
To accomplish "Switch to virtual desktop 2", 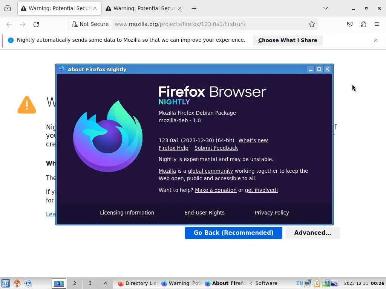I will [x=75, y=283].
